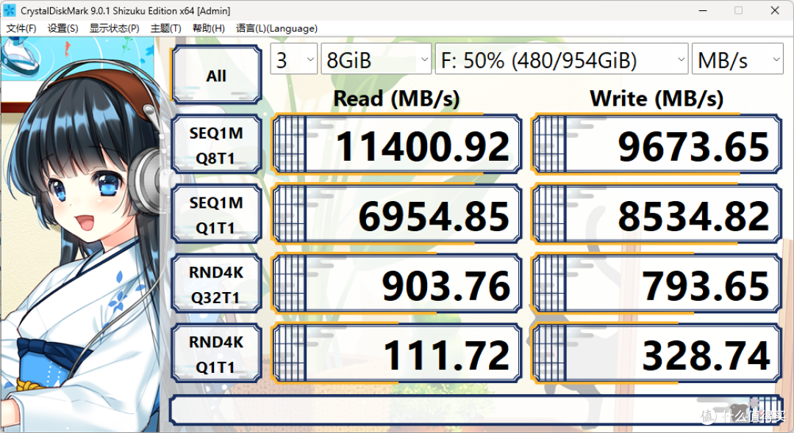Click the 111.72 random read result

coord(396,354)
